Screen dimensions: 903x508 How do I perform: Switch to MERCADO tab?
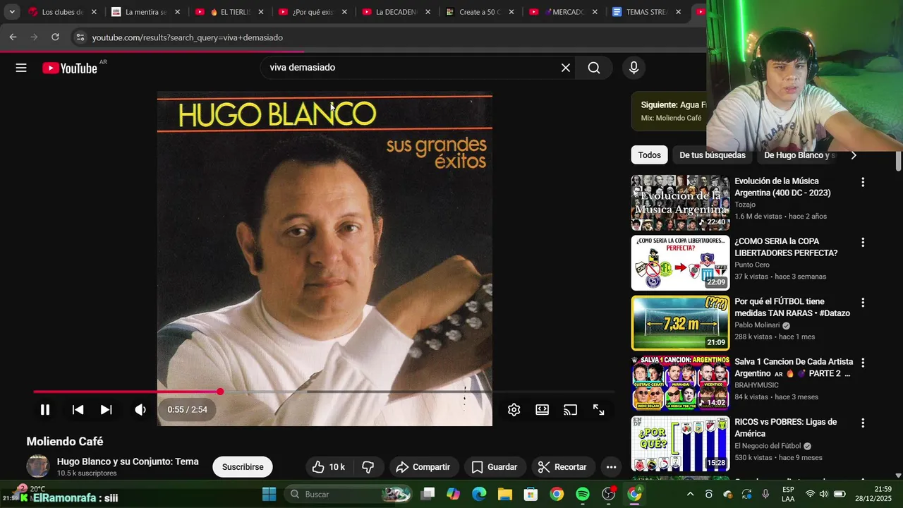point(562,12)
